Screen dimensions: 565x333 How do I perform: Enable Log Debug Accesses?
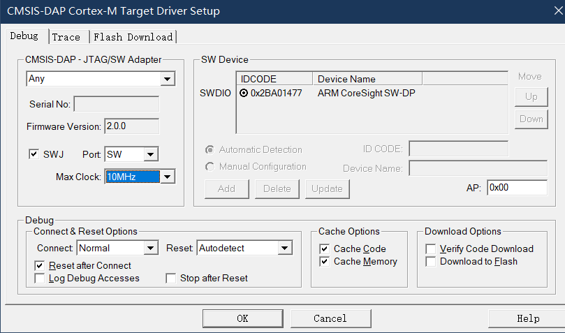pos(40,279)
